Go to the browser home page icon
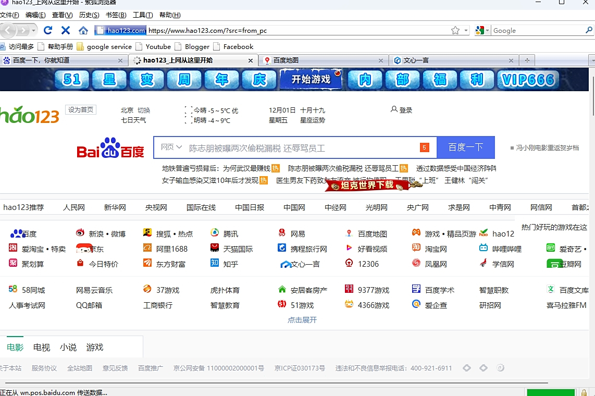 (83, 30)
